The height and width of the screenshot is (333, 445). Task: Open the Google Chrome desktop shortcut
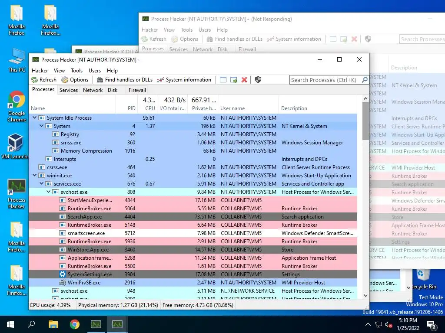17,107
